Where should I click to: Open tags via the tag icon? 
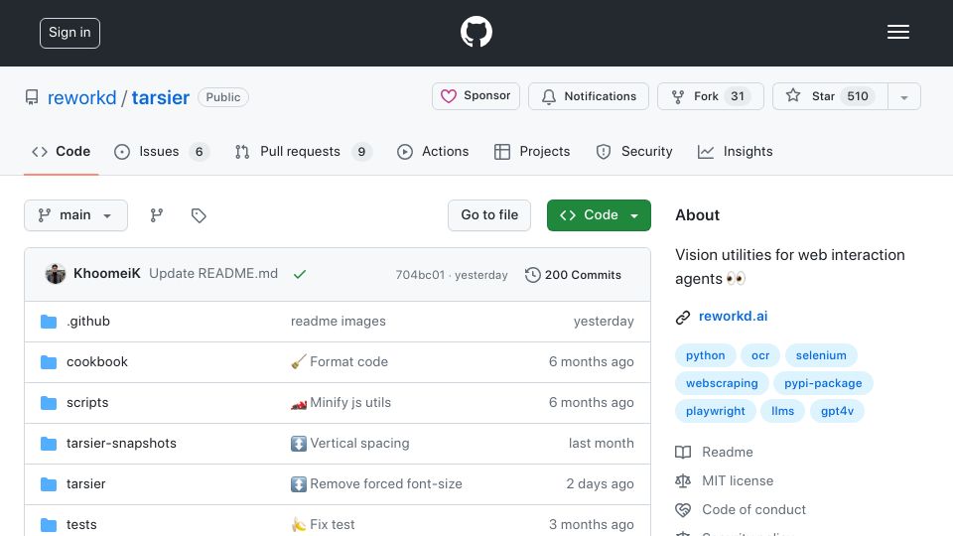tap(199, 215)
